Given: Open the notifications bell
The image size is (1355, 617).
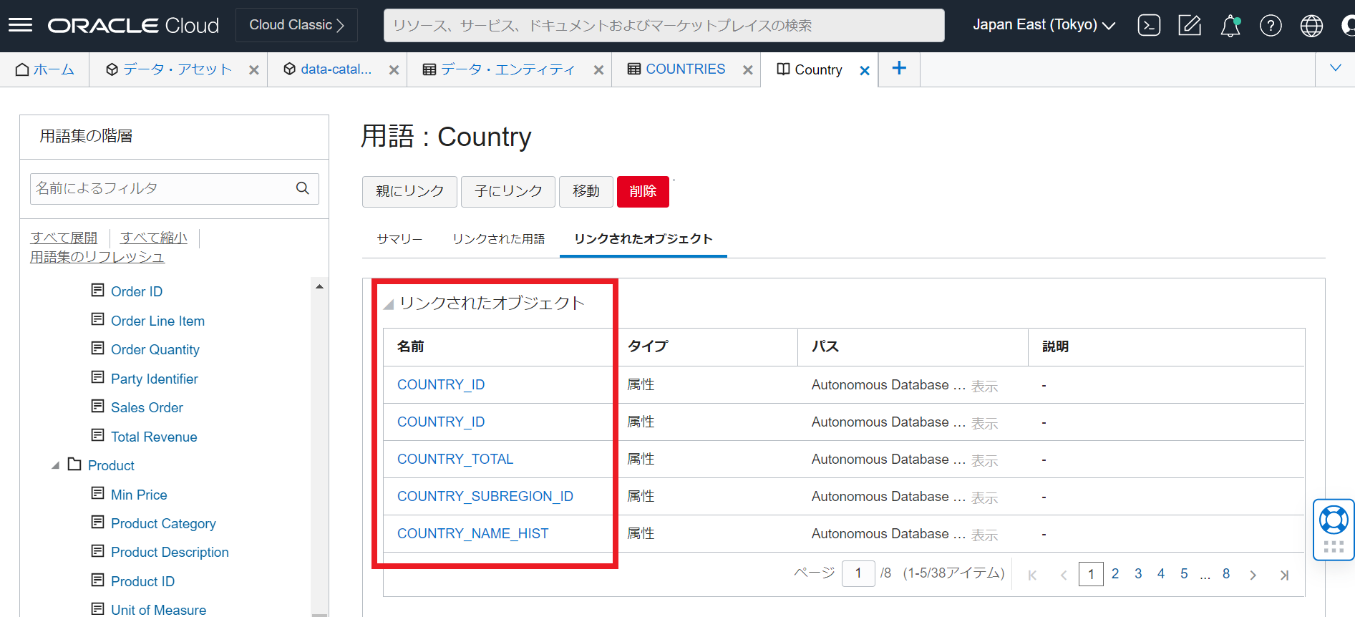Looking at the screenshot, I should coord(1230,26).
